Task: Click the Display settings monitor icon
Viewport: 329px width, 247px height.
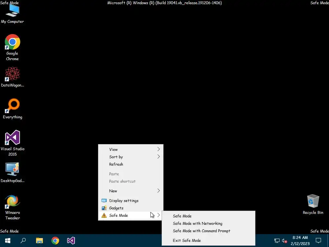Action: pyautogui.click(x=104, y=201)
